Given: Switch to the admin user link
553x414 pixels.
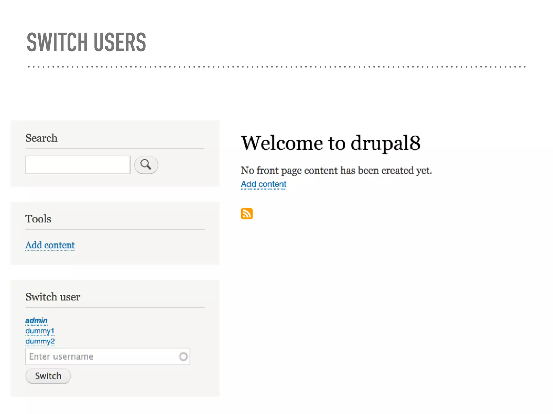Looking at the screenshot, I should (x=36, y=320).
